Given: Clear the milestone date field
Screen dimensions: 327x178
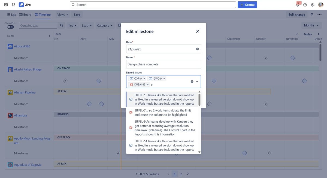Looking at the screenshot, I should click(197, 49).
